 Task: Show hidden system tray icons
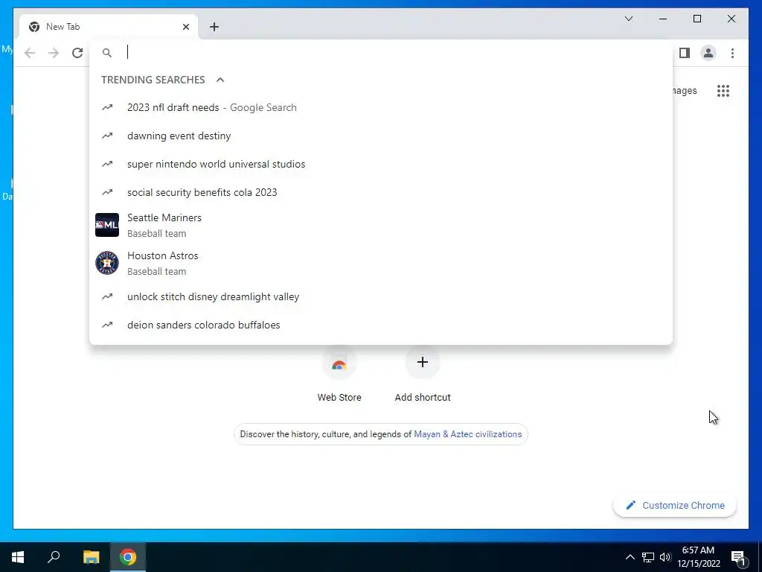[x=630, y=557]
